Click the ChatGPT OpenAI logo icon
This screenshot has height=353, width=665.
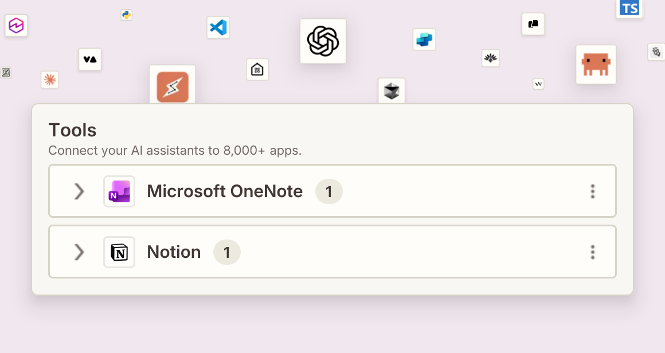pyautogui.click(x=323, y=41)
